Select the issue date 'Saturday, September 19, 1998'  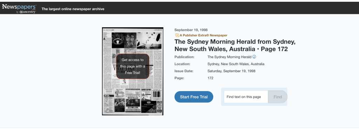(x=231, y=71)
